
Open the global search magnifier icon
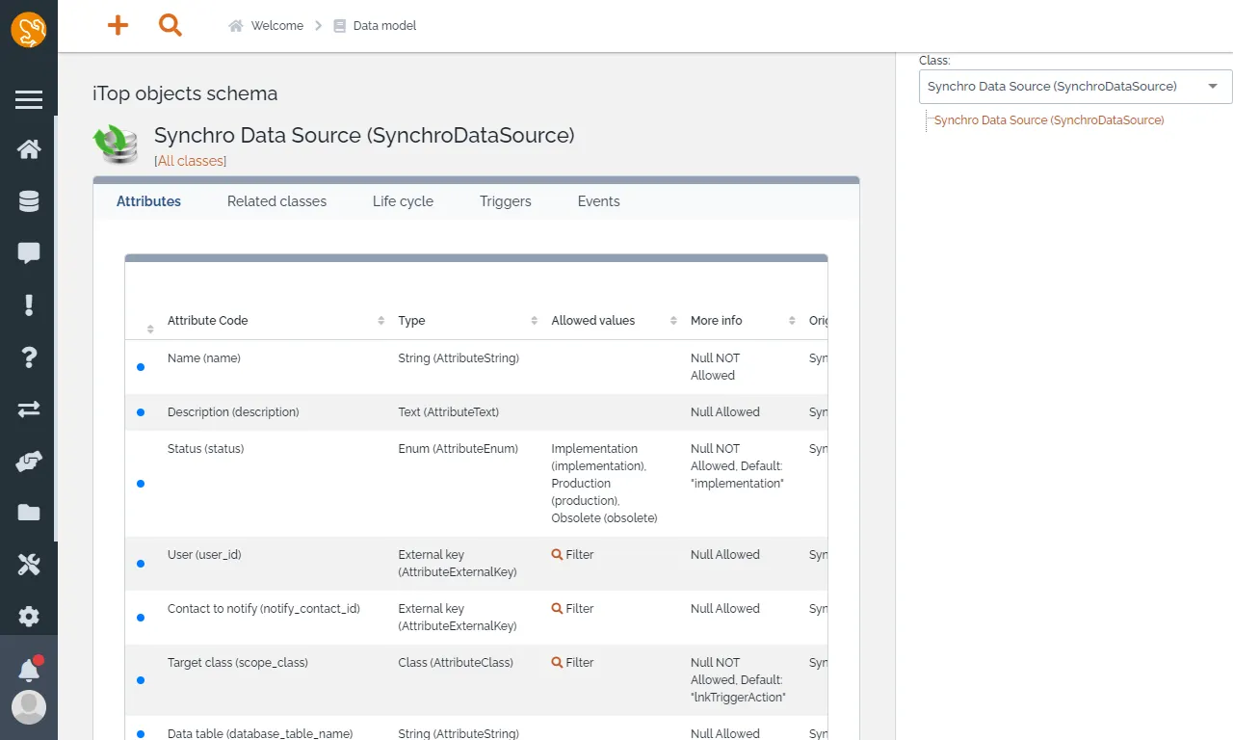[171, 26]
